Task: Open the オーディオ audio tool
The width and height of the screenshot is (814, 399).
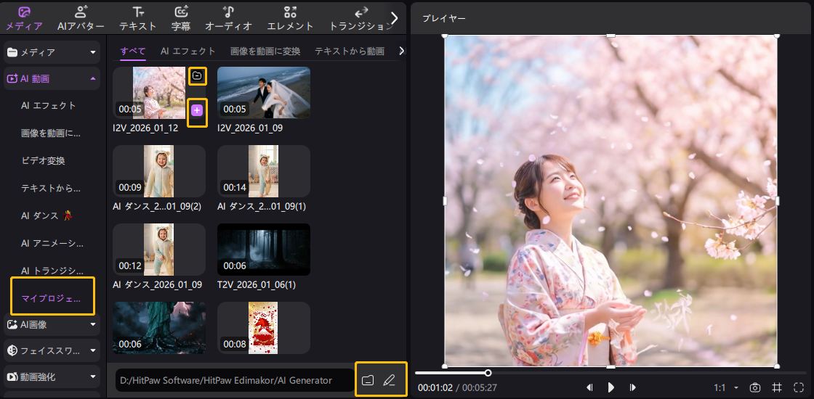Action: (x=228, y=19)
